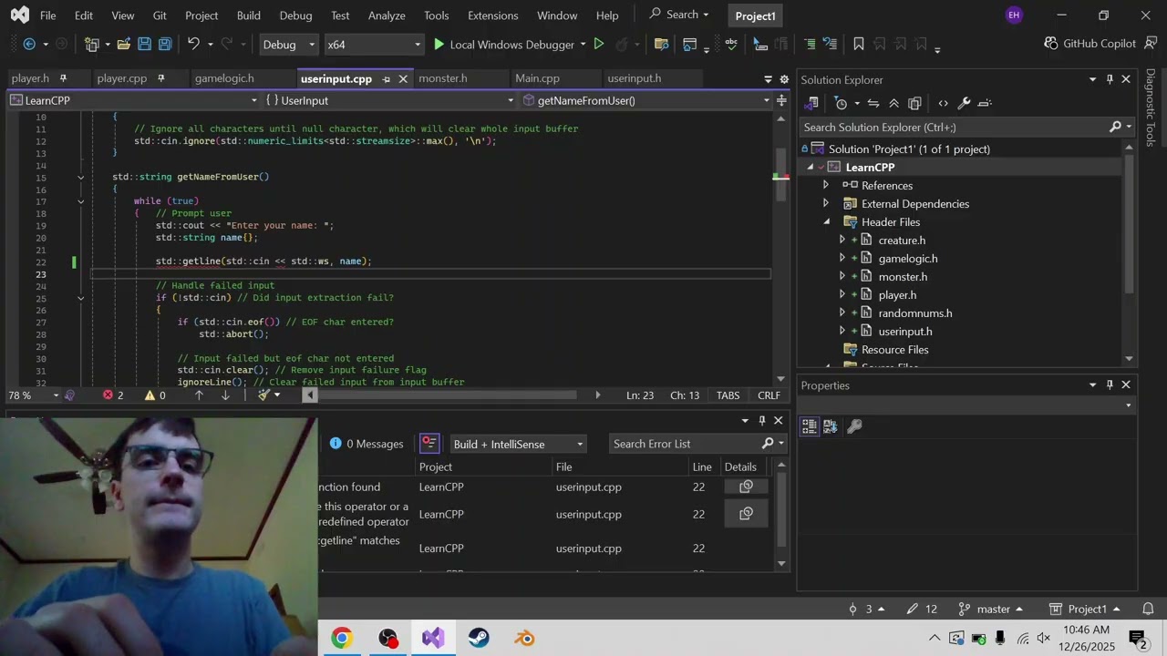Open the UserInput namespace dropdown
The image size is (1167, 656).
click(x=390, y=100)
